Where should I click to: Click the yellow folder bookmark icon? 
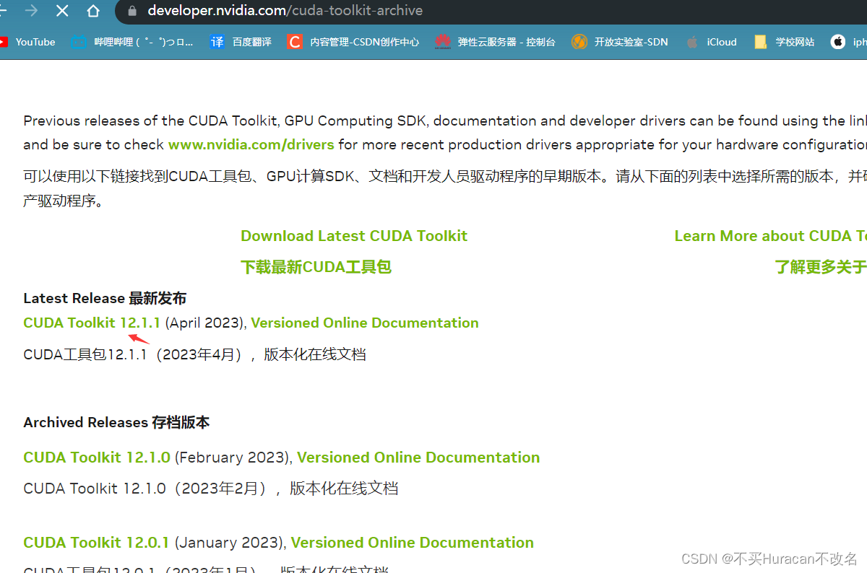tap(760, 42)
